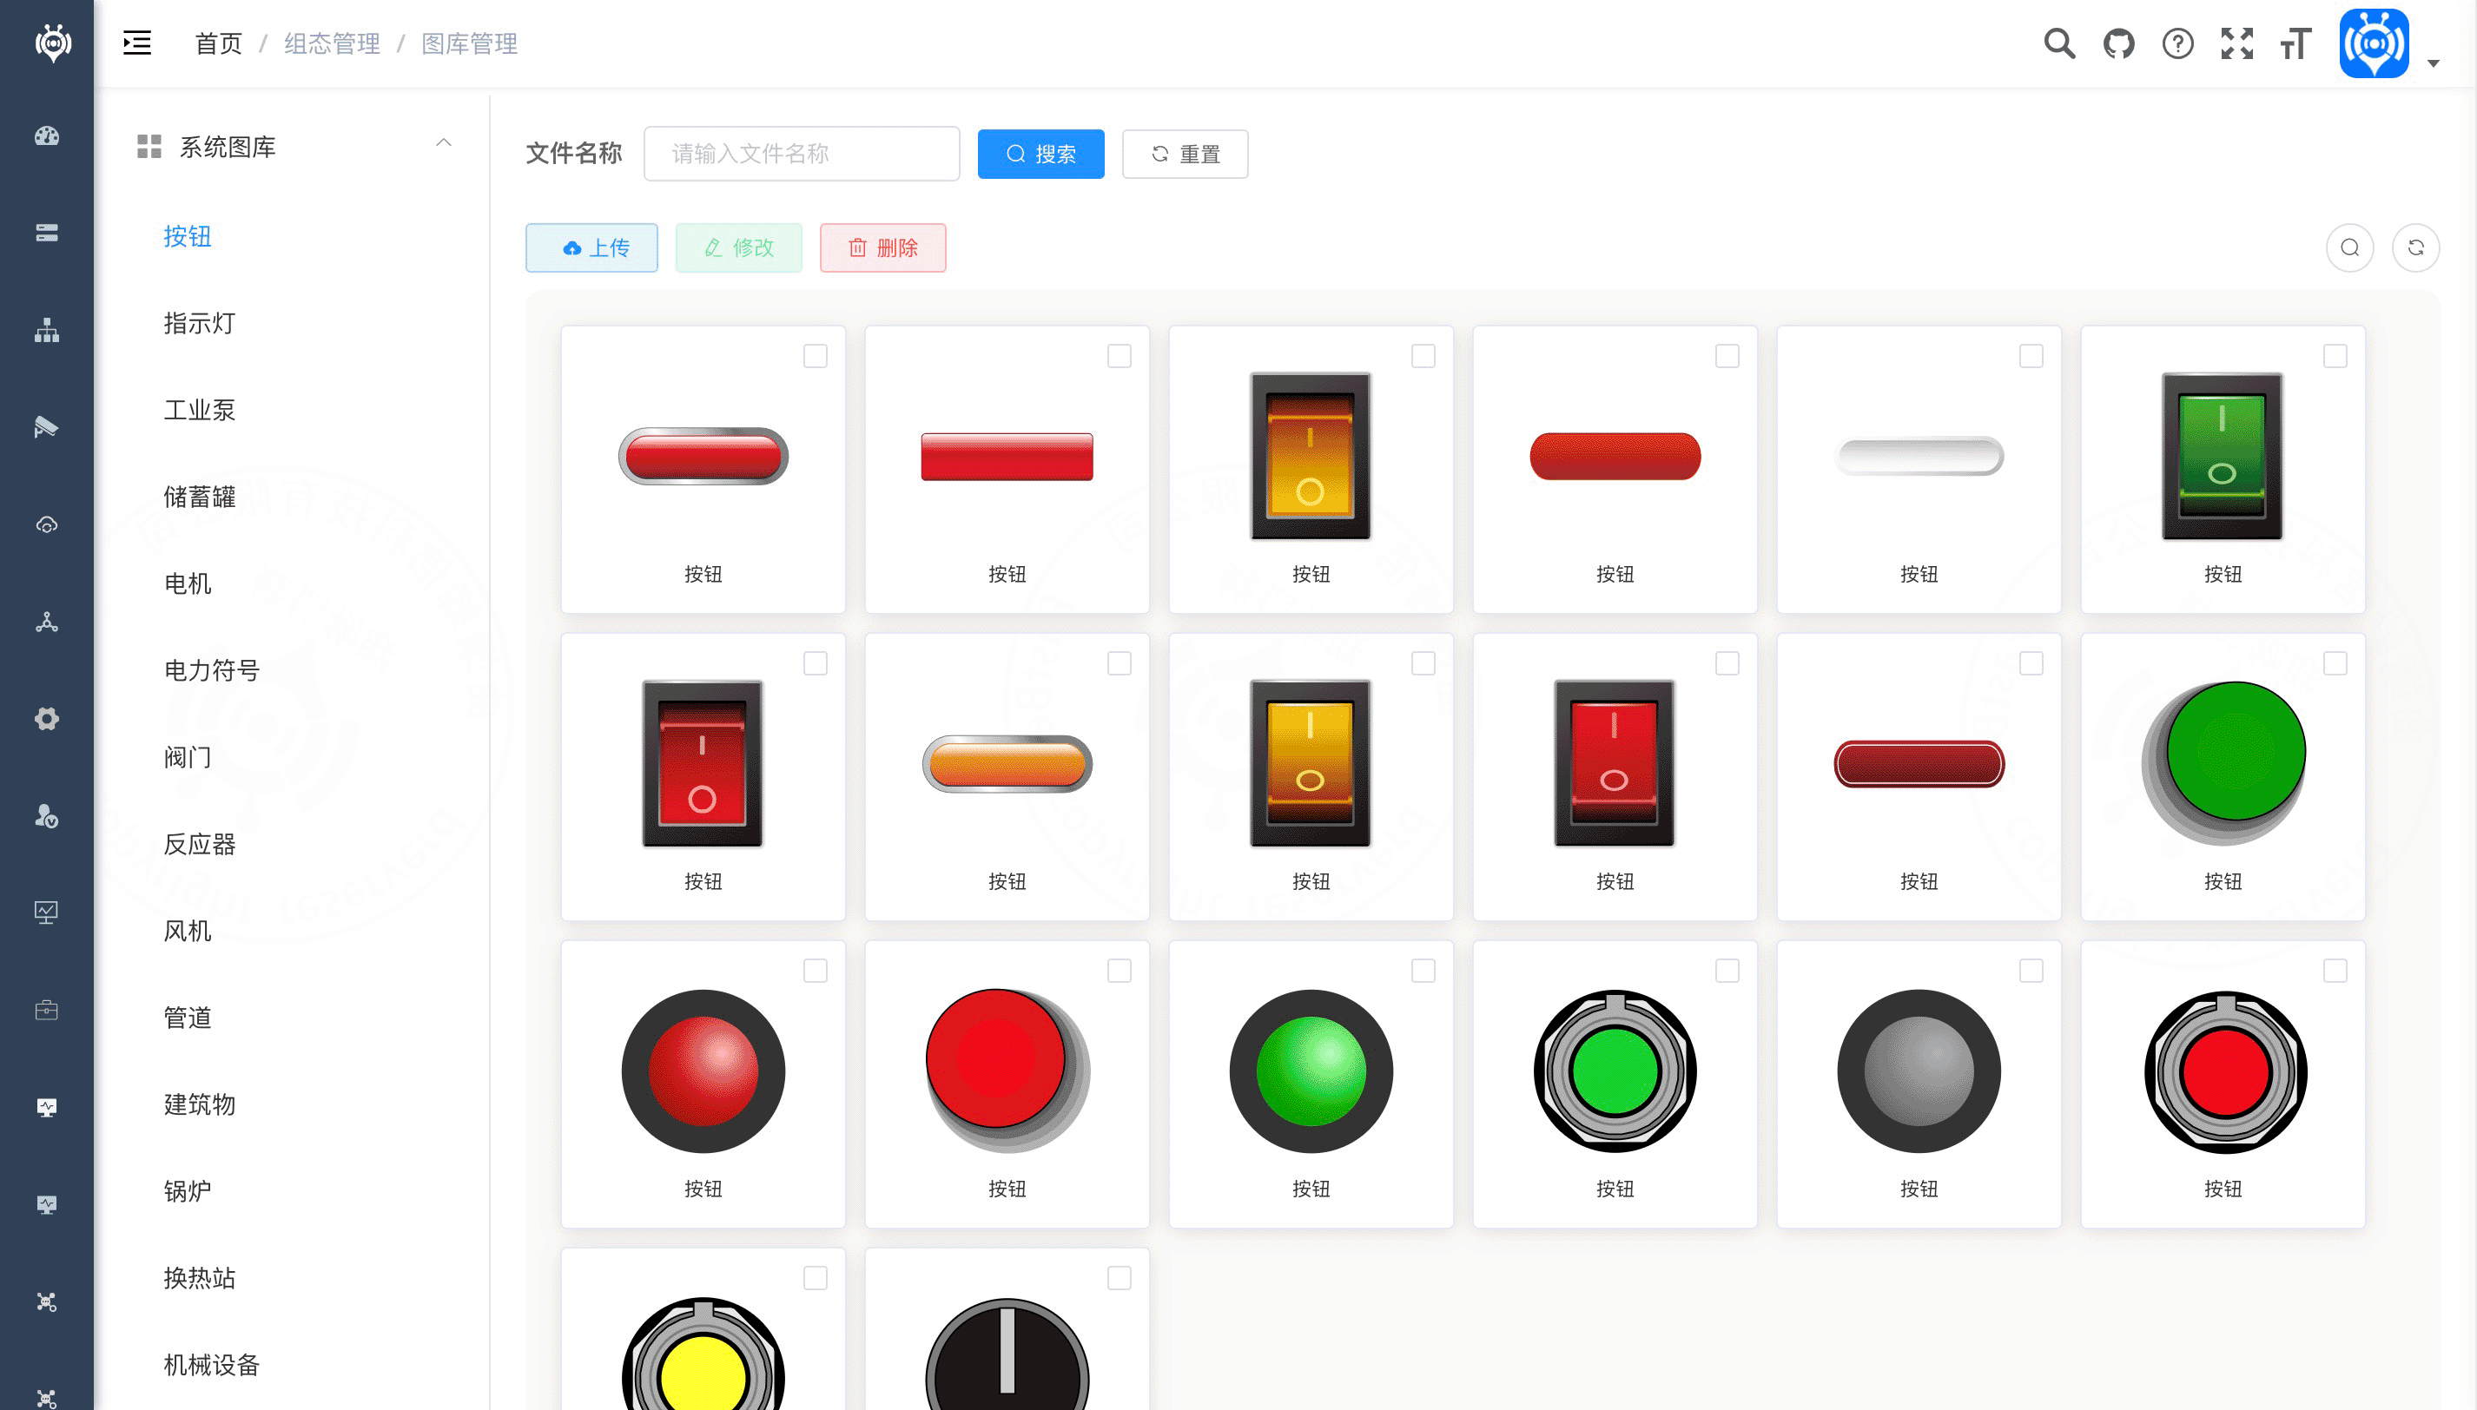Viewport: 2477px width, 1410px height.
Task: Tick checkbox of green rocker switch card
Action: point(2335,356)
